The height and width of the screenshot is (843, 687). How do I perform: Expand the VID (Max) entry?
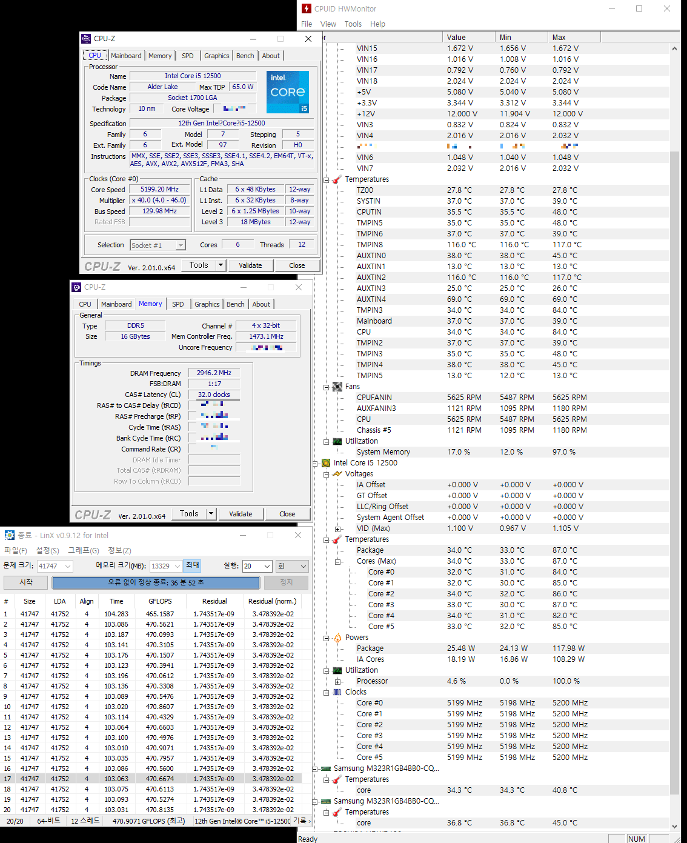tap(337, 528)
